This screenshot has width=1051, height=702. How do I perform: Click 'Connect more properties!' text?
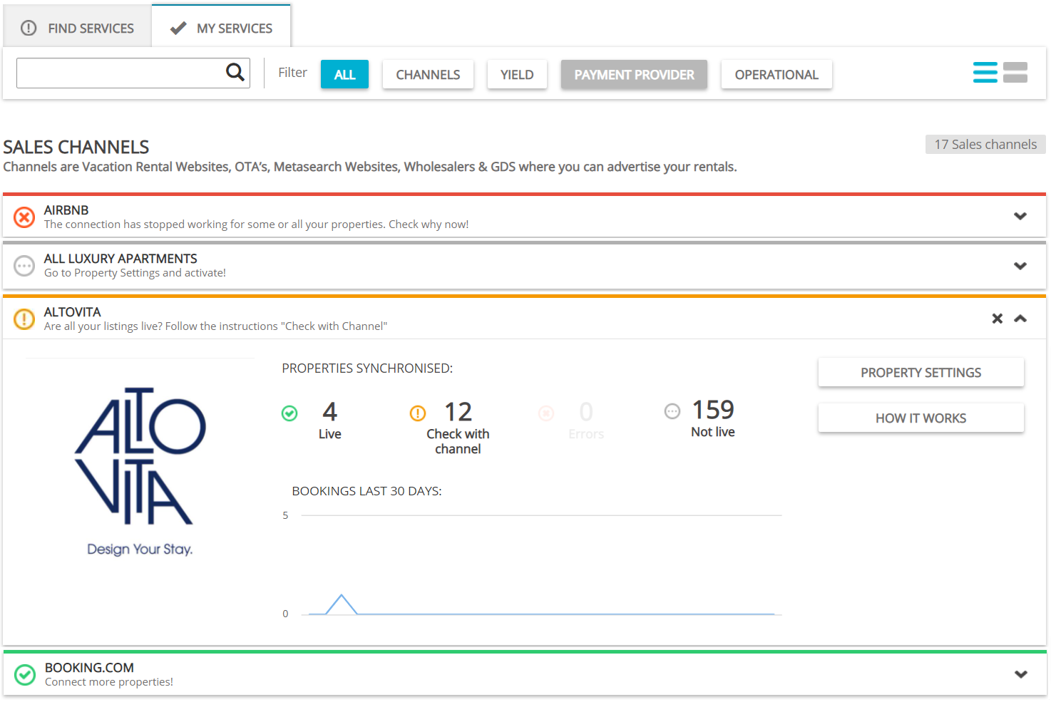tap(109, 682)
